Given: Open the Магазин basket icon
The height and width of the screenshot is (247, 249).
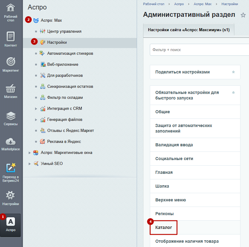Looking at the screenshot, I should point(11,88).
